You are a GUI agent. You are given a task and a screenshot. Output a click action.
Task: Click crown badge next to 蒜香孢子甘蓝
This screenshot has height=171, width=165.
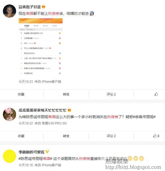pyautogui.click(x=43, y=7)
